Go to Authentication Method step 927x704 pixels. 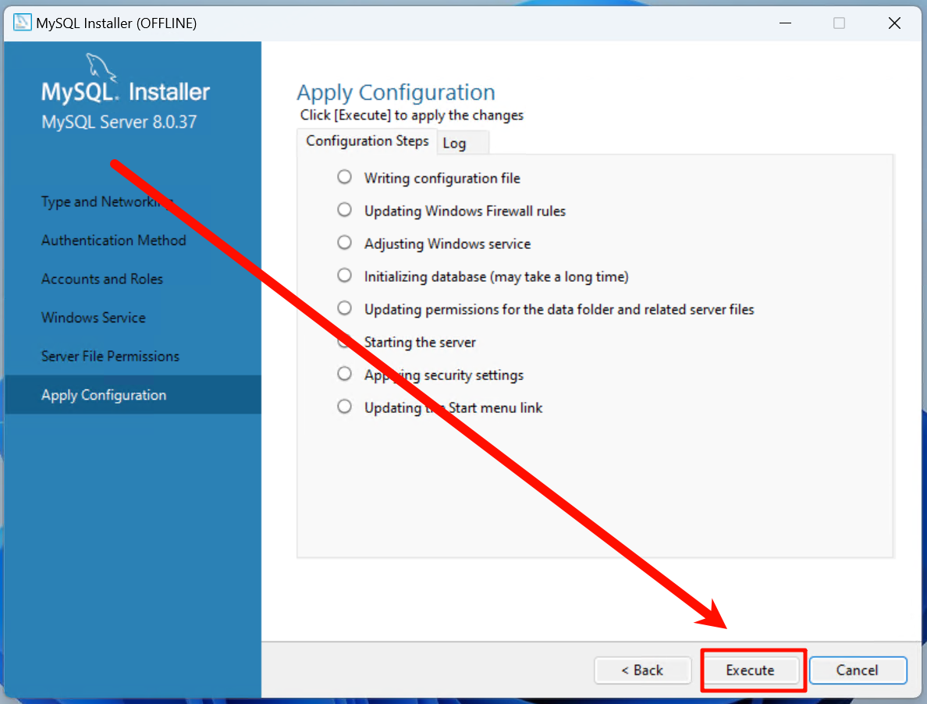coord(113,240)
